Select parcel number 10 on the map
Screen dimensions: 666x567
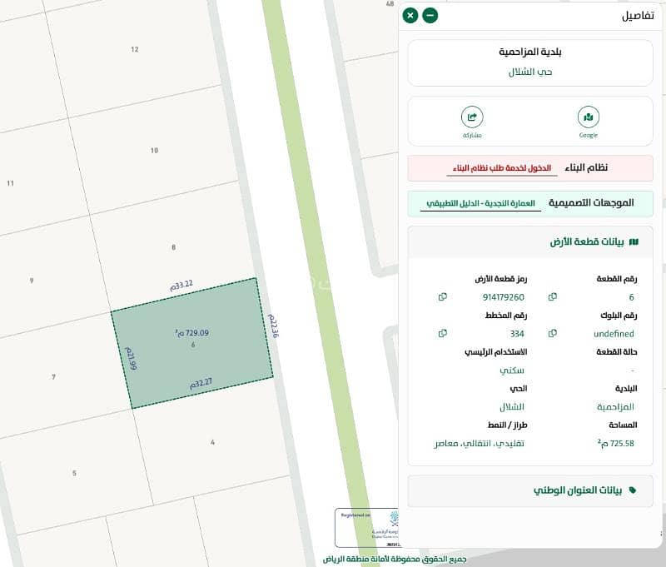coord(154,151)
